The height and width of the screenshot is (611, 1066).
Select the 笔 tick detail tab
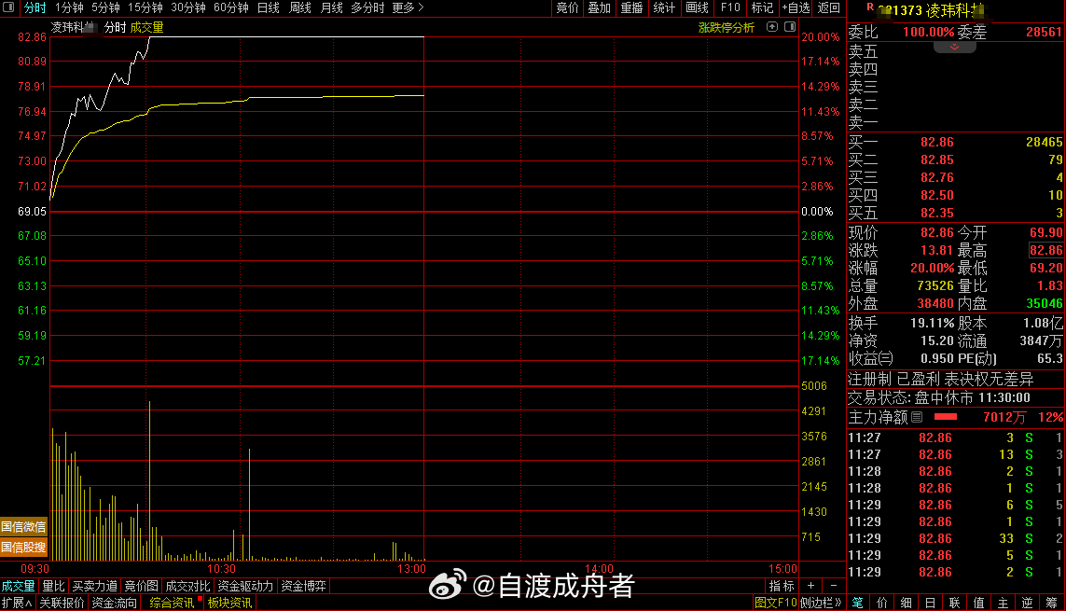[x=857, y=603]
